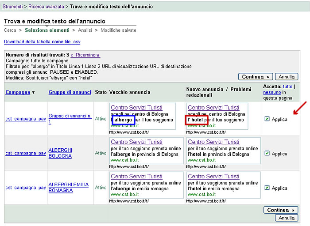Image resolution: width=310 pixels, height=226 pixels.
Task: Sort by Gruppo di annunci header
Action: (x=70, y=92)
